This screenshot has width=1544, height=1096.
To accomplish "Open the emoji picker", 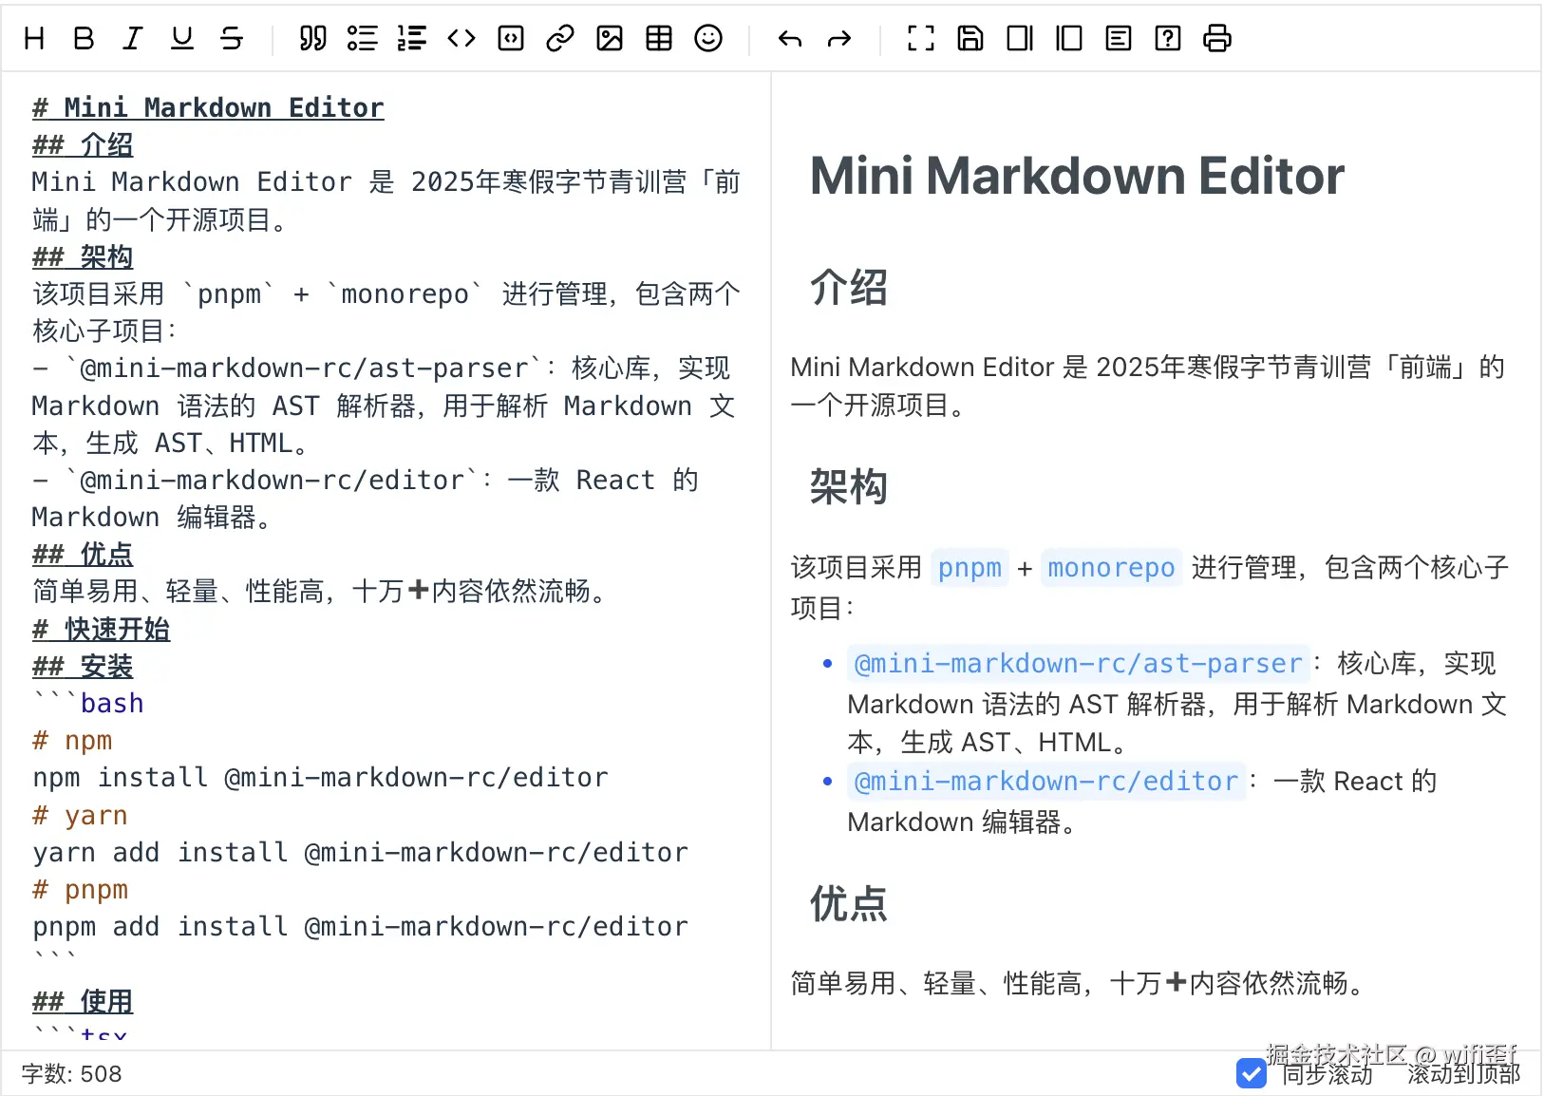I will (x=708, y=38).
